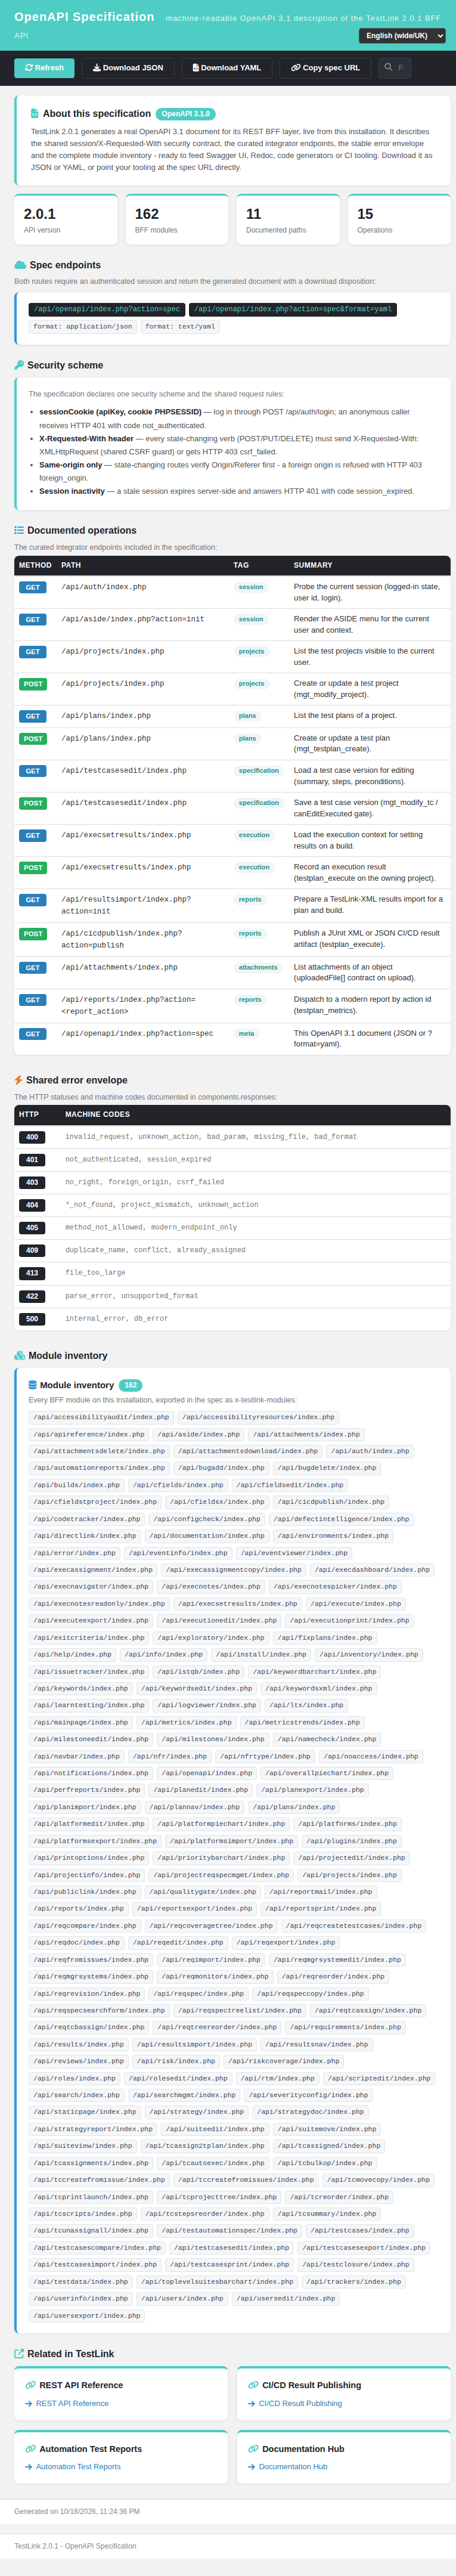Click the POST badge for /api/execsetresults/index.php
This screenshot has height=2576, width=456.
pyautogui.click(x=33, y=868)
